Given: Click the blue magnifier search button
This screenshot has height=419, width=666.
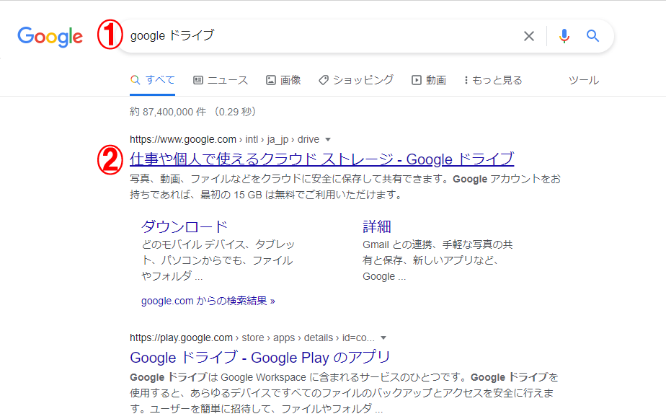Looking at the screenshot, I should point(593,36).
